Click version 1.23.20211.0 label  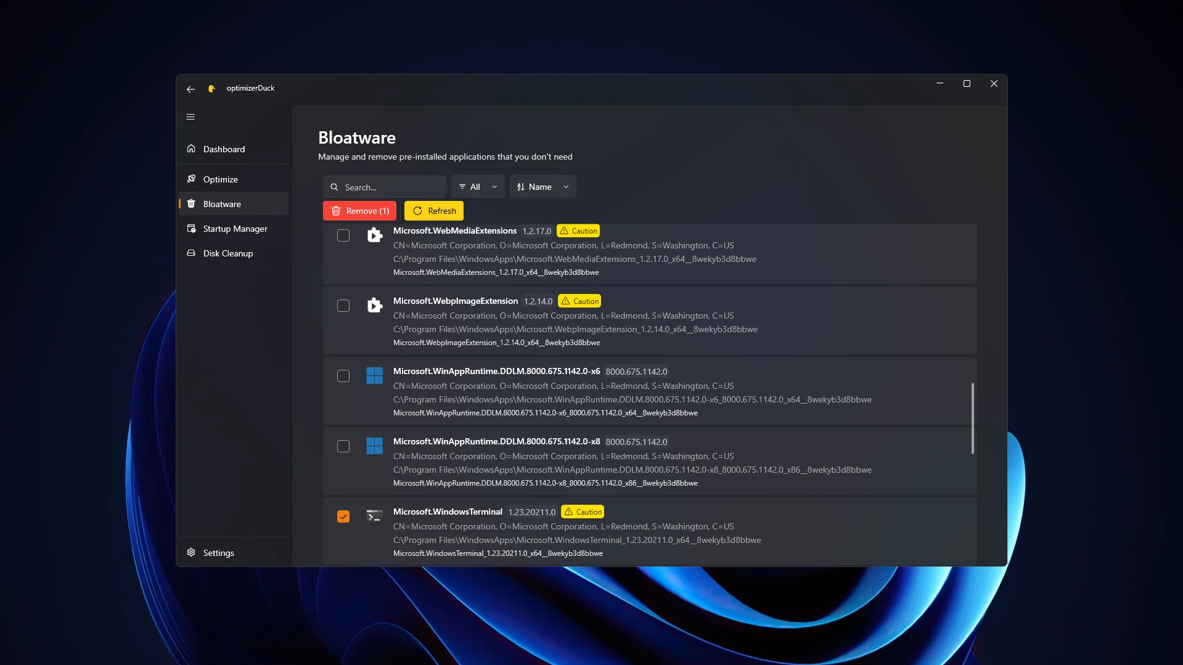coord(532,512)
